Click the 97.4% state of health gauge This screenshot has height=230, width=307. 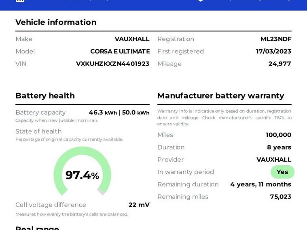pyautogui.click(x=82, y=171)
